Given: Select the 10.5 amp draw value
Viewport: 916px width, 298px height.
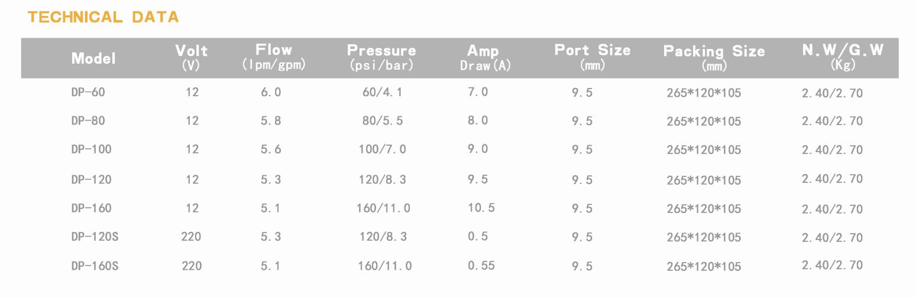Looking at the screenshot, I should click(x=481, y=208).
